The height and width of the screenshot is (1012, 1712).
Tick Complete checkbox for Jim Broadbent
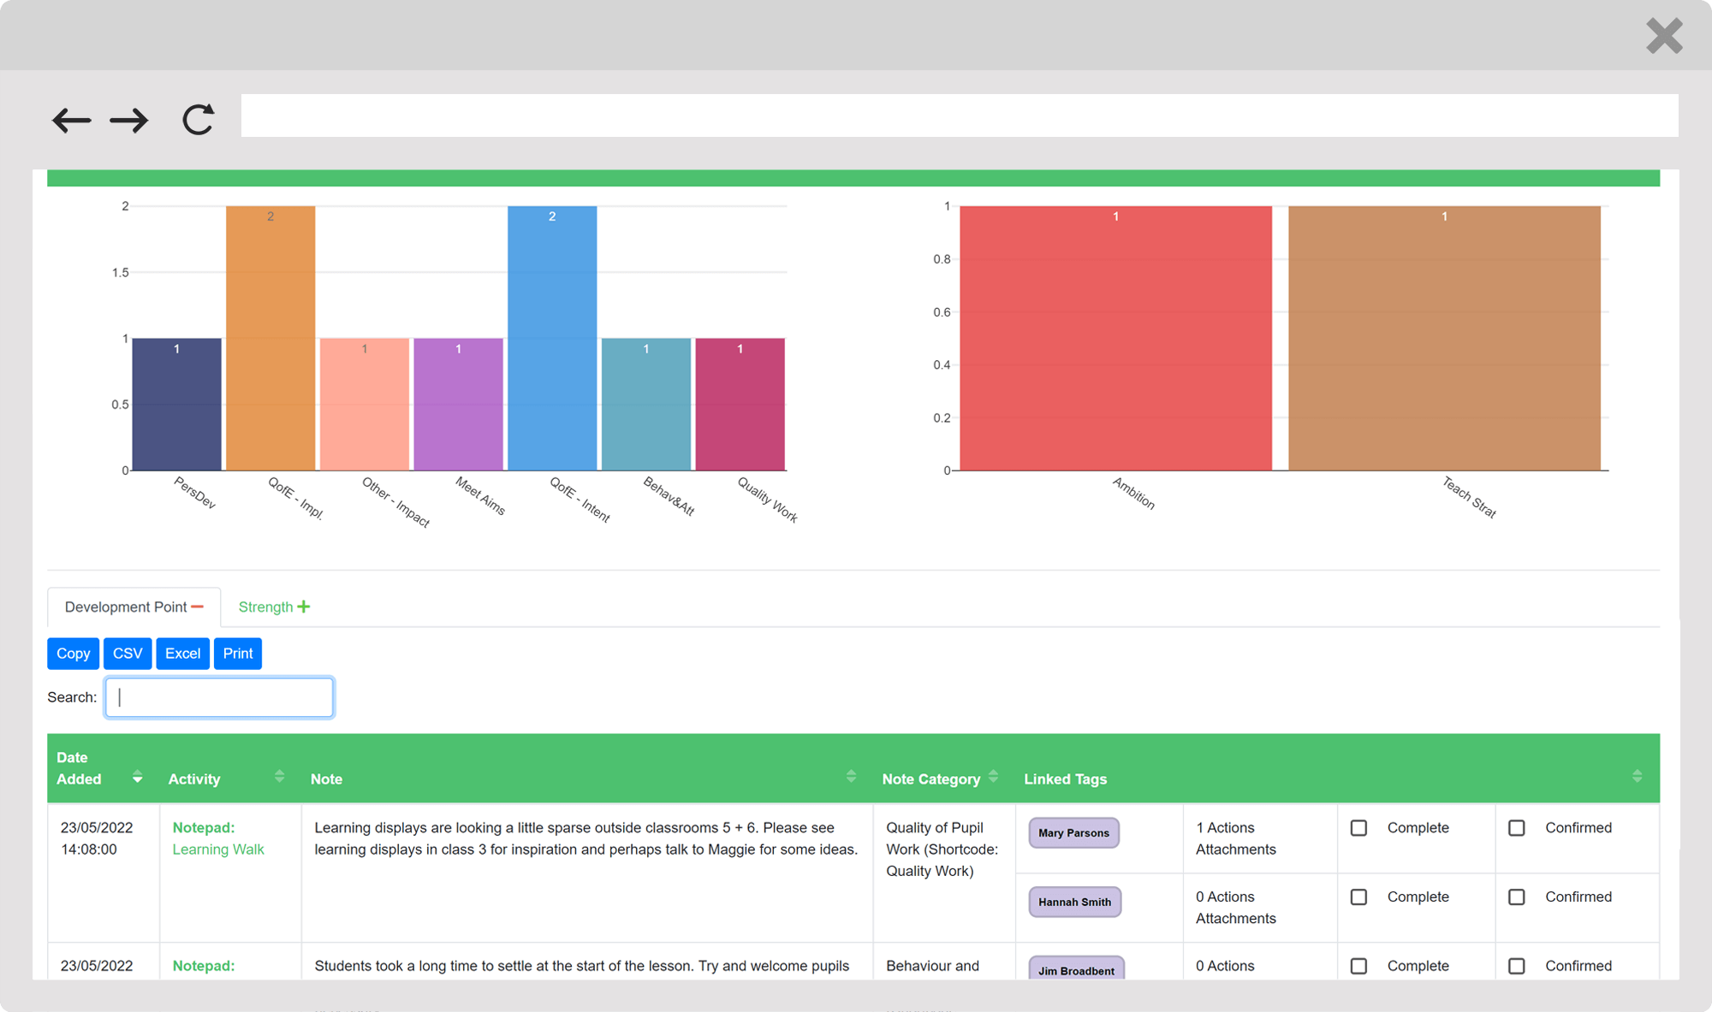[1358, 966]
